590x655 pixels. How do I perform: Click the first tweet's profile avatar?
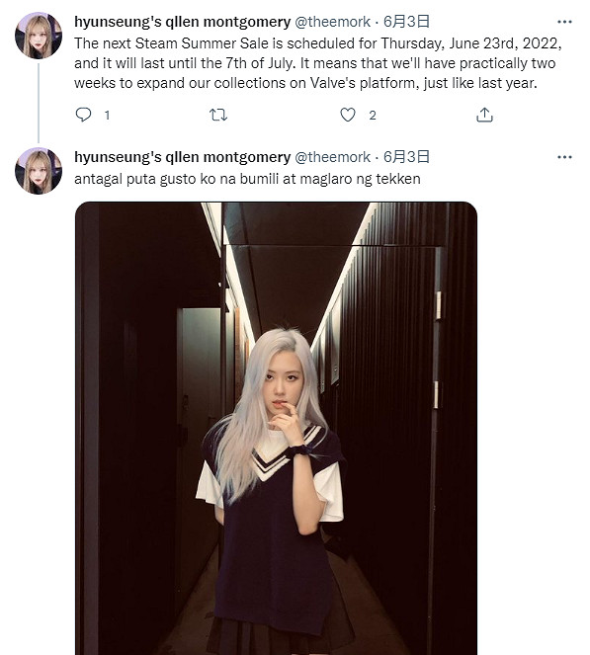tap(39, 36)
